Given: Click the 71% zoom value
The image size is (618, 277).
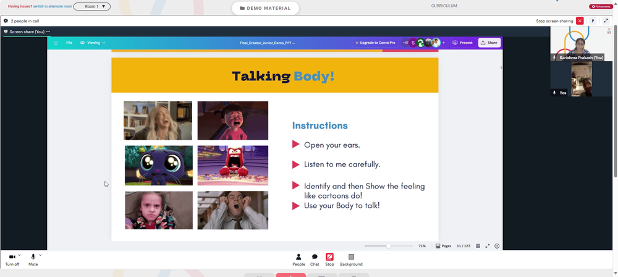Looking at the screenshot, I should pyautogui.click(x=422, y=246).
